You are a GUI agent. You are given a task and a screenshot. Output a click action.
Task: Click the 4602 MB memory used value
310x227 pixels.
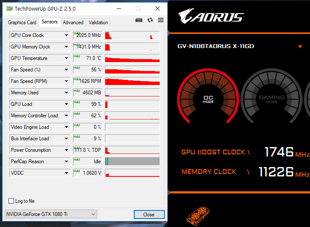(88, 93)
